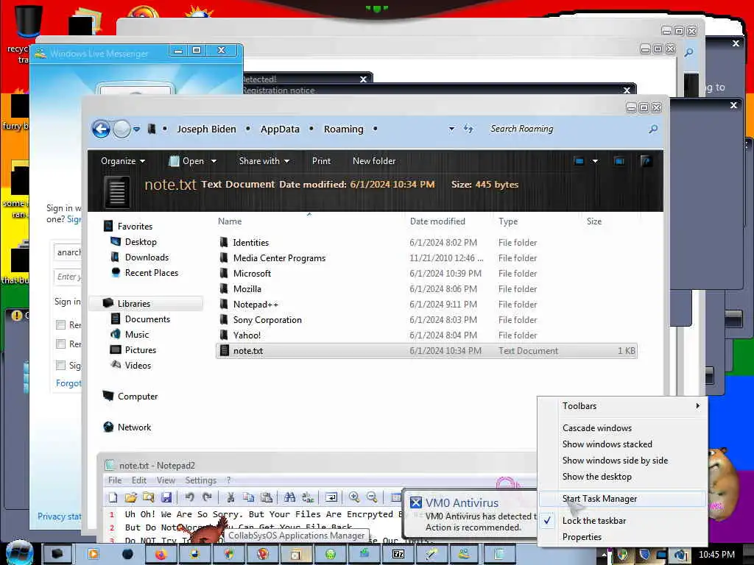Choose Show windows side by side
The height and width of the screenshot is (565, 754).
[x=622, y=461]
